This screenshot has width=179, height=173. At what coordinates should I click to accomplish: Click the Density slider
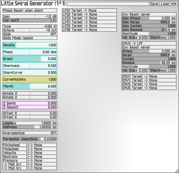[x=30, y=45]
